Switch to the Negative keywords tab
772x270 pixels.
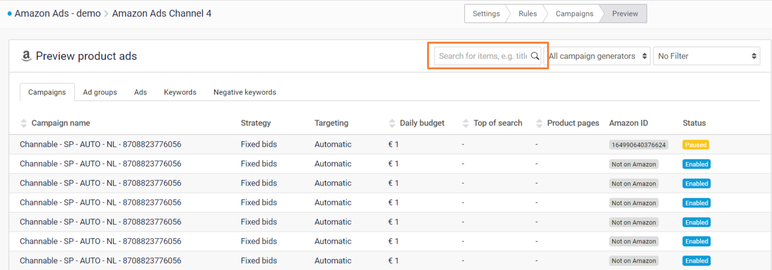coord(245,92)
